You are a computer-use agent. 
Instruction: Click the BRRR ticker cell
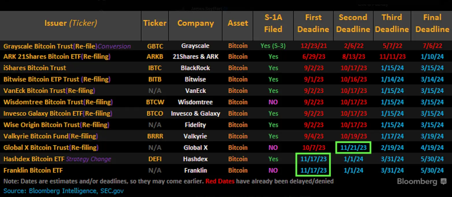pos(155,136)
